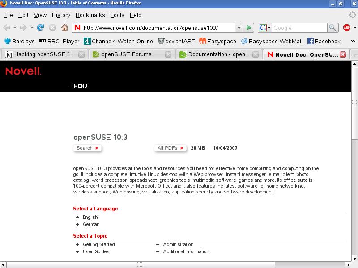Viewport: 358px width, 268px height.
Task: Click the All PDFs button
Action: coord(170,148)
